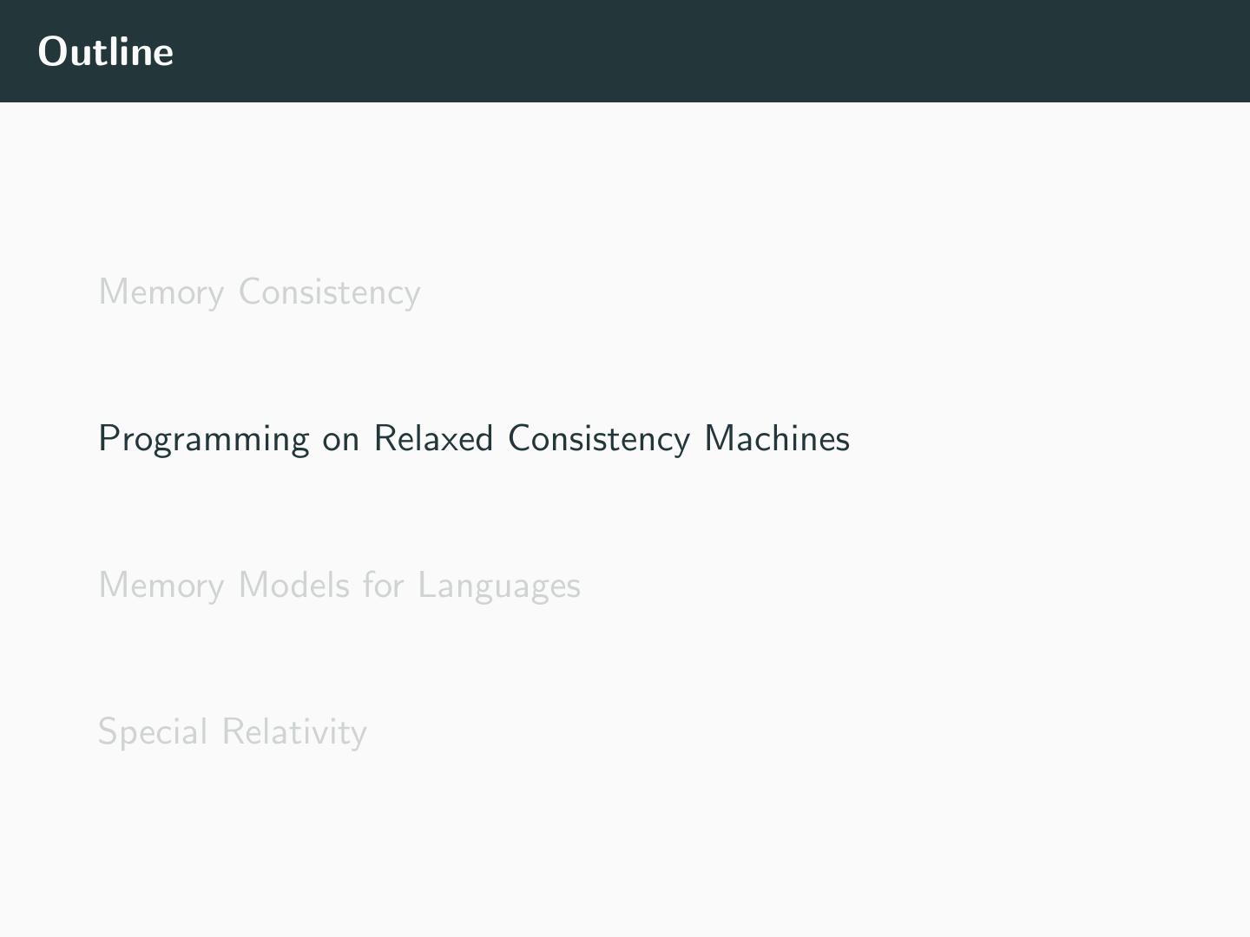1250x937 pixels.
Task: Select the highlighted current section in the outline
Action: 473,439
